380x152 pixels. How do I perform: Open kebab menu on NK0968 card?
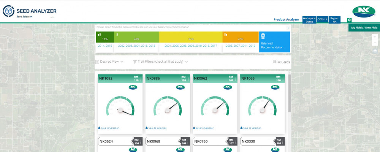click(x=188, y=142)
